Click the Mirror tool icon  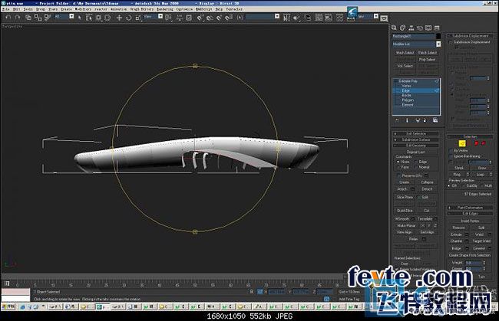[x=286, y=18]
